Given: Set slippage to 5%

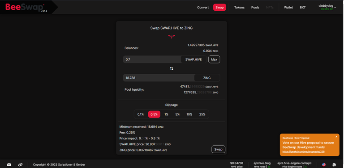Looking at the screenshot, I should (x=177, y=114).
